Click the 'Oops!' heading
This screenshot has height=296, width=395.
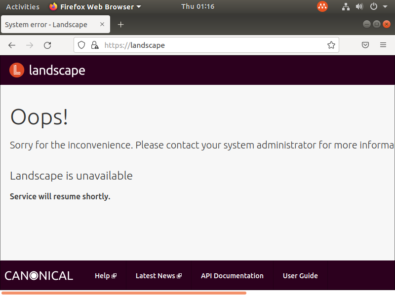pos(39,117)
